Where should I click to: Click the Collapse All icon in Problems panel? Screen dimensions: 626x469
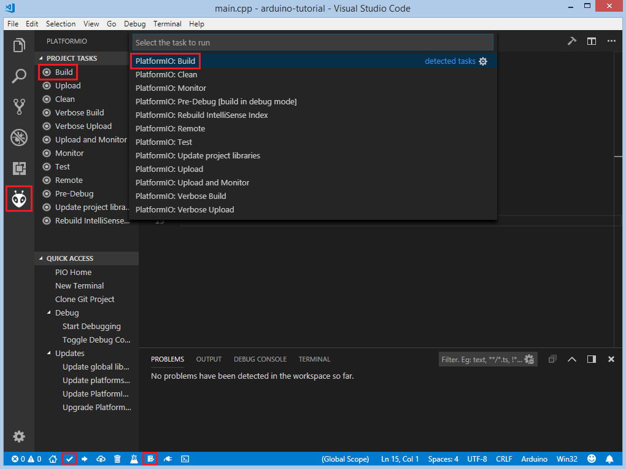coord(552,359)
